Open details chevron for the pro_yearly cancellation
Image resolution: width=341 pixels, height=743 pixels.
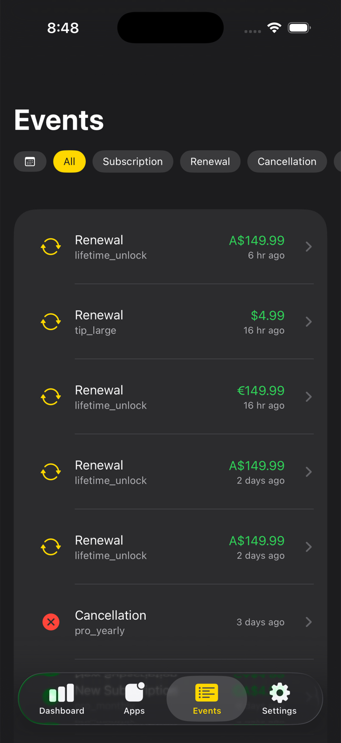(x=309, y=621)
